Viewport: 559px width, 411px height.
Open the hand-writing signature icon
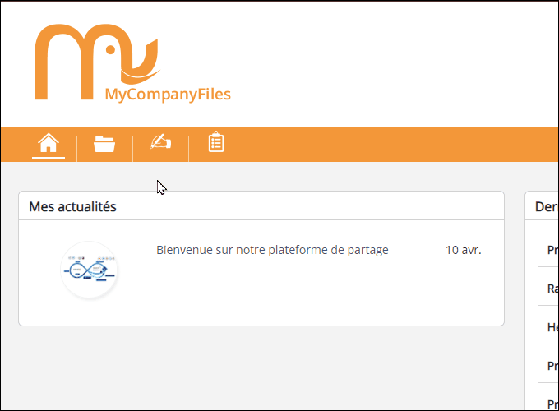coord(160,142)
